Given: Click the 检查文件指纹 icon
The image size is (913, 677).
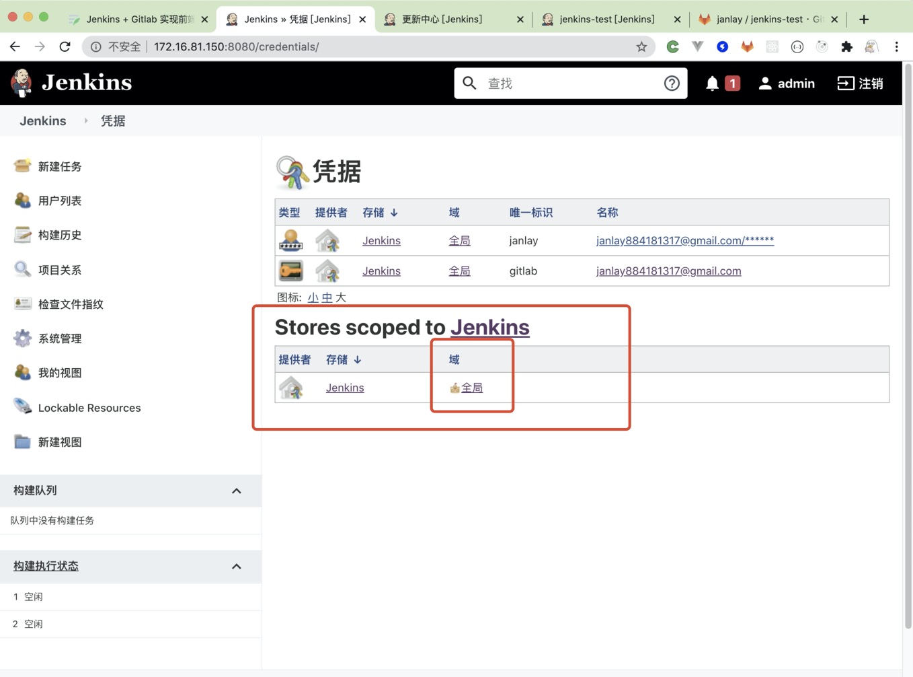Looking at the screenshot, I should point(22,304).
